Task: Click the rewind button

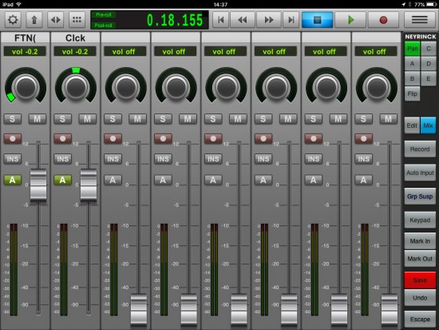Action: 242,20
